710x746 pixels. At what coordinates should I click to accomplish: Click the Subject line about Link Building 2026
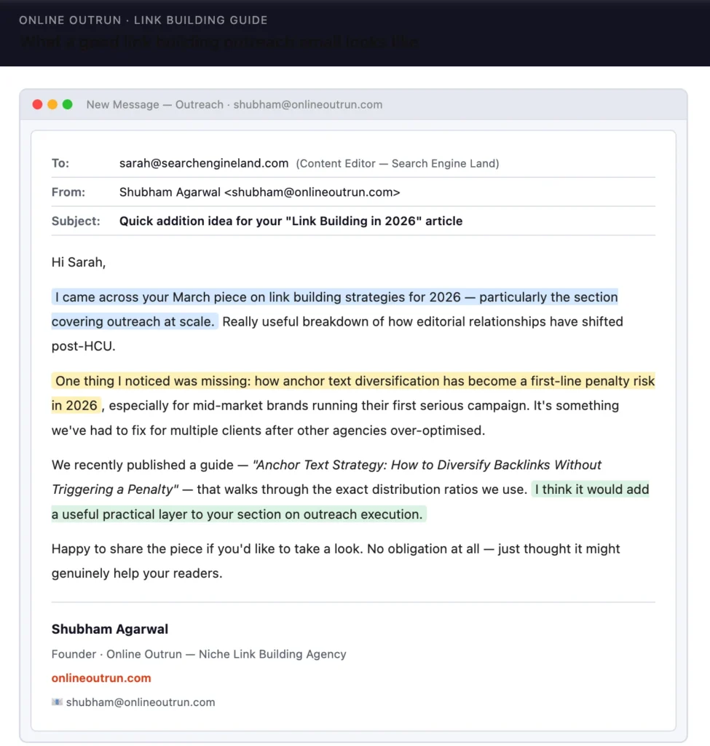(x=291, y=221)
